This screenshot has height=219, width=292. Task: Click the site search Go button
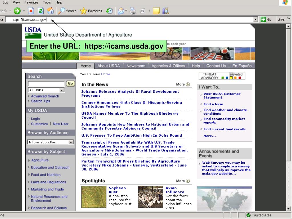(70, 84)
